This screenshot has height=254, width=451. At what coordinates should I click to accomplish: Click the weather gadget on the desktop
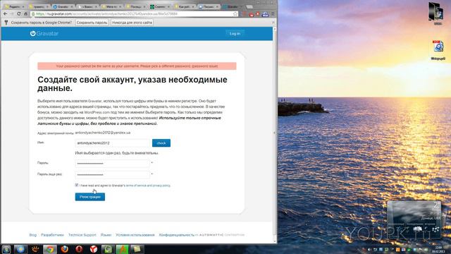click(414, 219)
